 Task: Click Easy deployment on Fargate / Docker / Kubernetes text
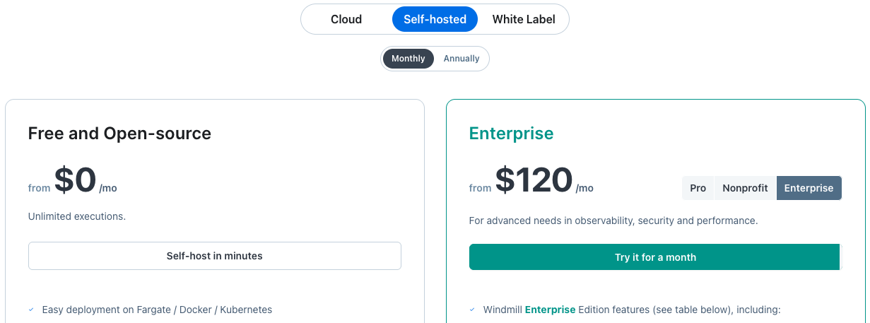tap(157, 310)
